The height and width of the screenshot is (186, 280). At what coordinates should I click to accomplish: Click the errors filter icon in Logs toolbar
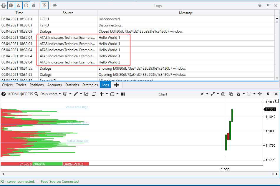click(11, 5)
